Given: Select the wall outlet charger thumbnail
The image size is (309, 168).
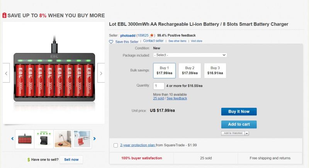Looking at the screenshot, I should pos(63,139).
